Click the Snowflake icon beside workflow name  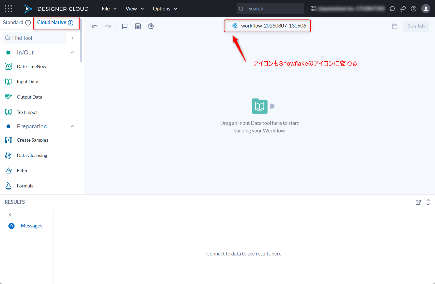coord(235,25)
